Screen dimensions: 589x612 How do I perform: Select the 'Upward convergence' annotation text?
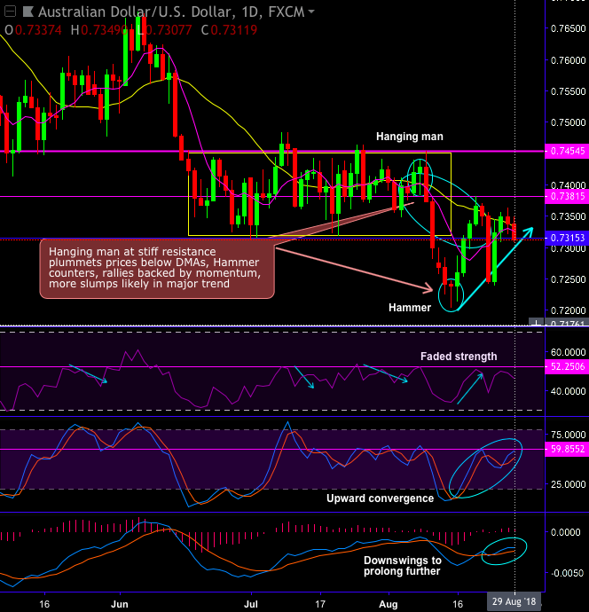coord(381,498)
